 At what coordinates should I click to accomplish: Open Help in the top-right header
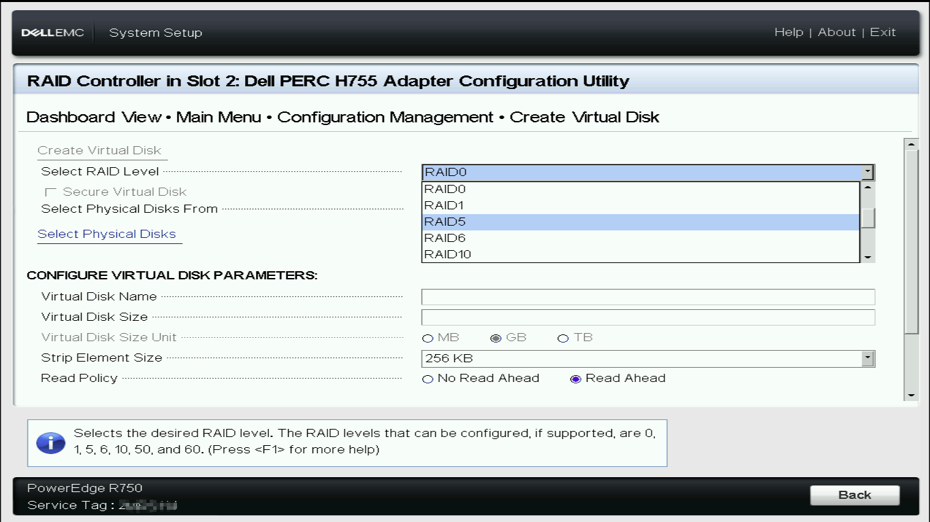[788, 33]
